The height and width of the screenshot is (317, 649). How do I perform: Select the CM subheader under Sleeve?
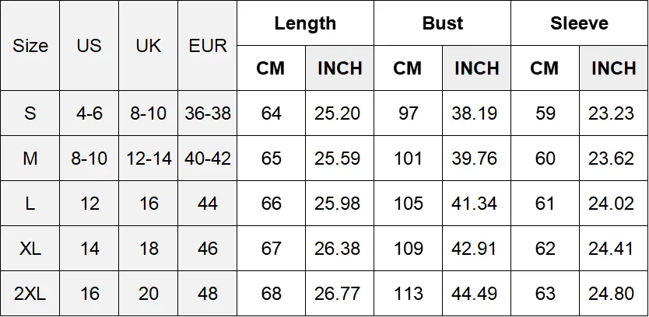click(545, 68)
